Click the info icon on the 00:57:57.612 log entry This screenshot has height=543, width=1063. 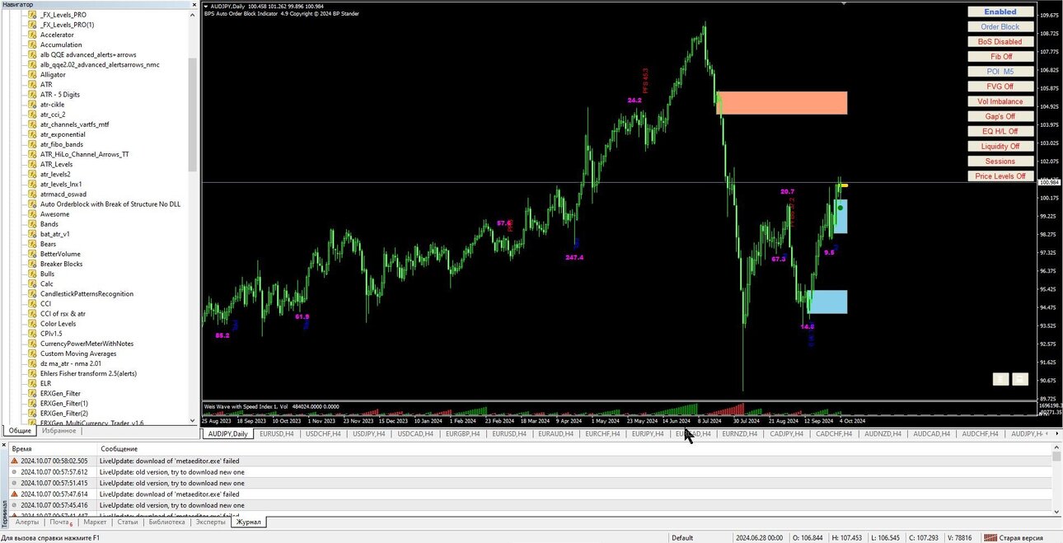[x=15, y=472]
